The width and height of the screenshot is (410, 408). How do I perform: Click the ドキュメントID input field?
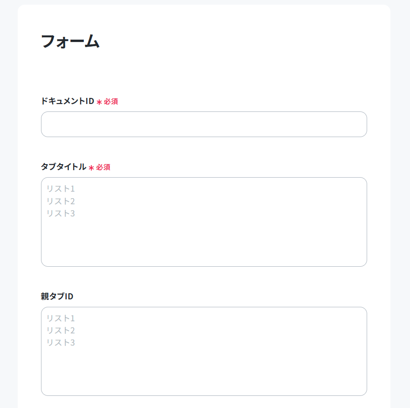click(x=204, y=124)
